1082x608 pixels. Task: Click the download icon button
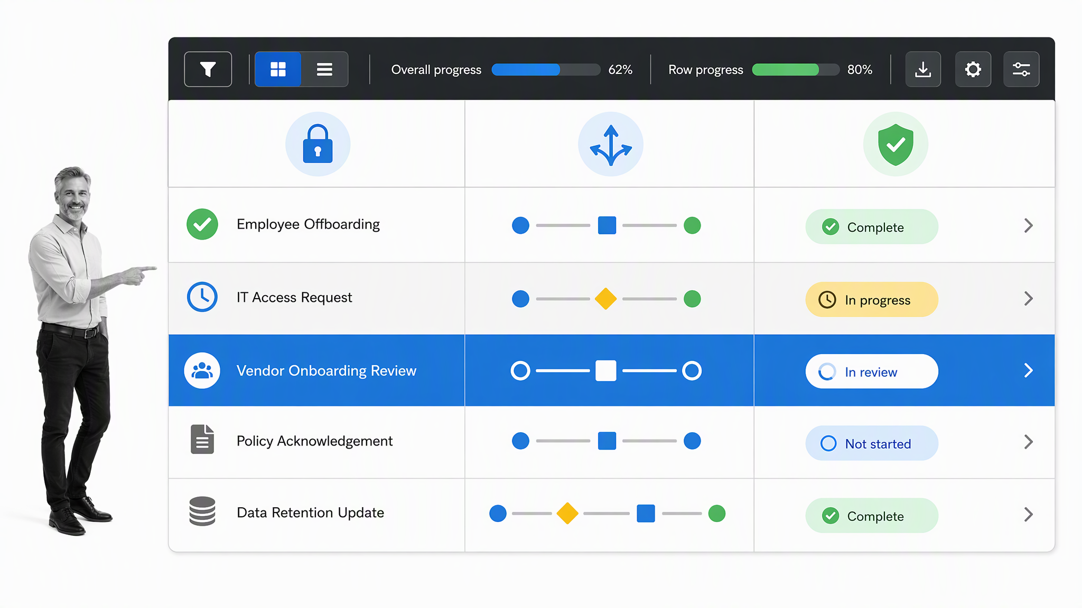coord(923,69)
